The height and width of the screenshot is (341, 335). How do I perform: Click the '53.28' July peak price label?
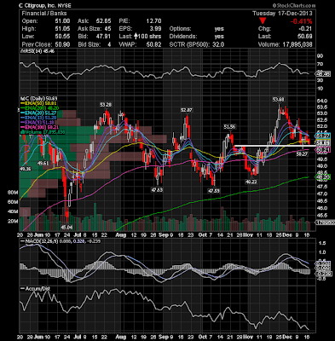click(x=106, y=105)
